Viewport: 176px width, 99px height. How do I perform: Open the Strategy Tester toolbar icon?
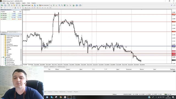20,5
